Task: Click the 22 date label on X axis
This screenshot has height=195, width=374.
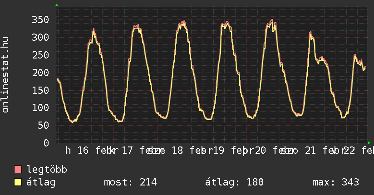Action: (349, 151)
